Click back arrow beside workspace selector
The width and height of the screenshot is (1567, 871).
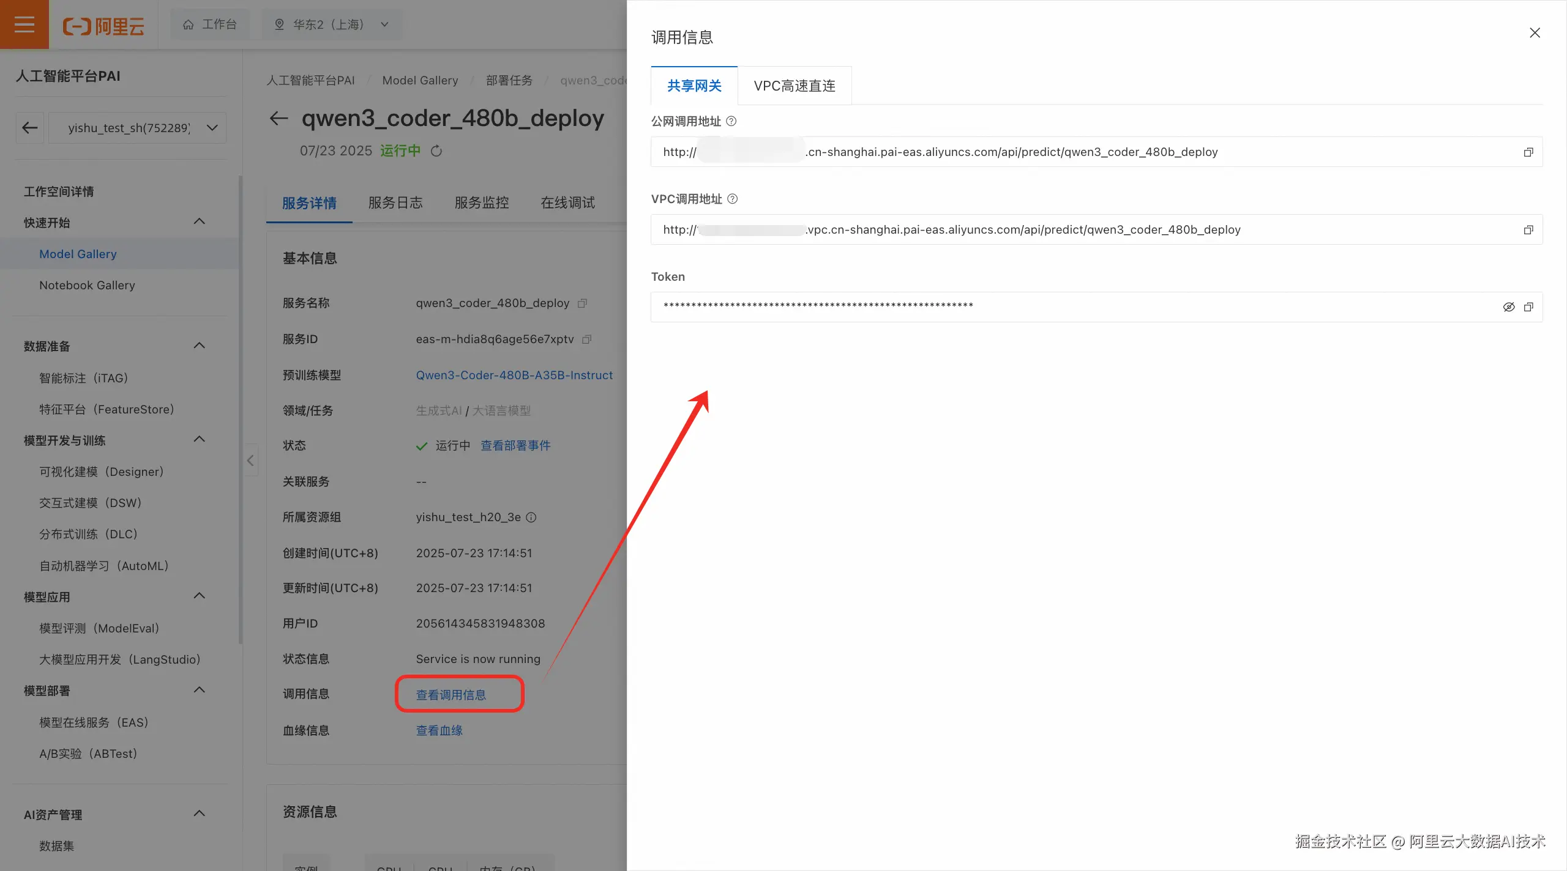(29, 128)
